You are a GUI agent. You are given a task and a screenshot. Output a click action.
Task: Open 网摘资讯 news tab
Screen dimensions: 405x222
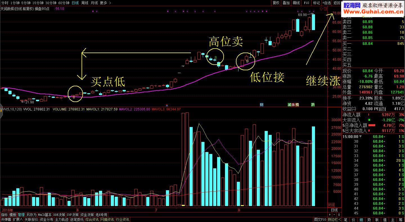(x=107, y=219)
